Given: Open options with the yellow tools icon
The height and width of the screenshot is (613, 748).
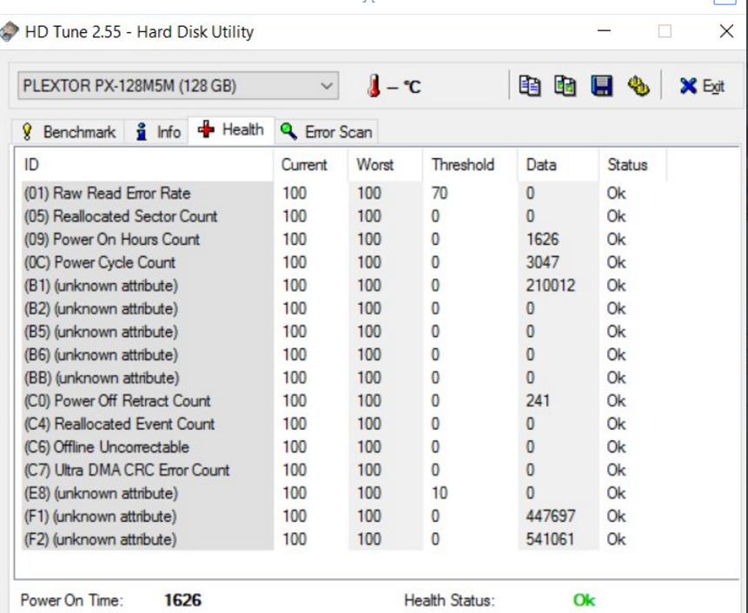Looking at the screenshot, I should pyautogui.click(x=639, y=86).
